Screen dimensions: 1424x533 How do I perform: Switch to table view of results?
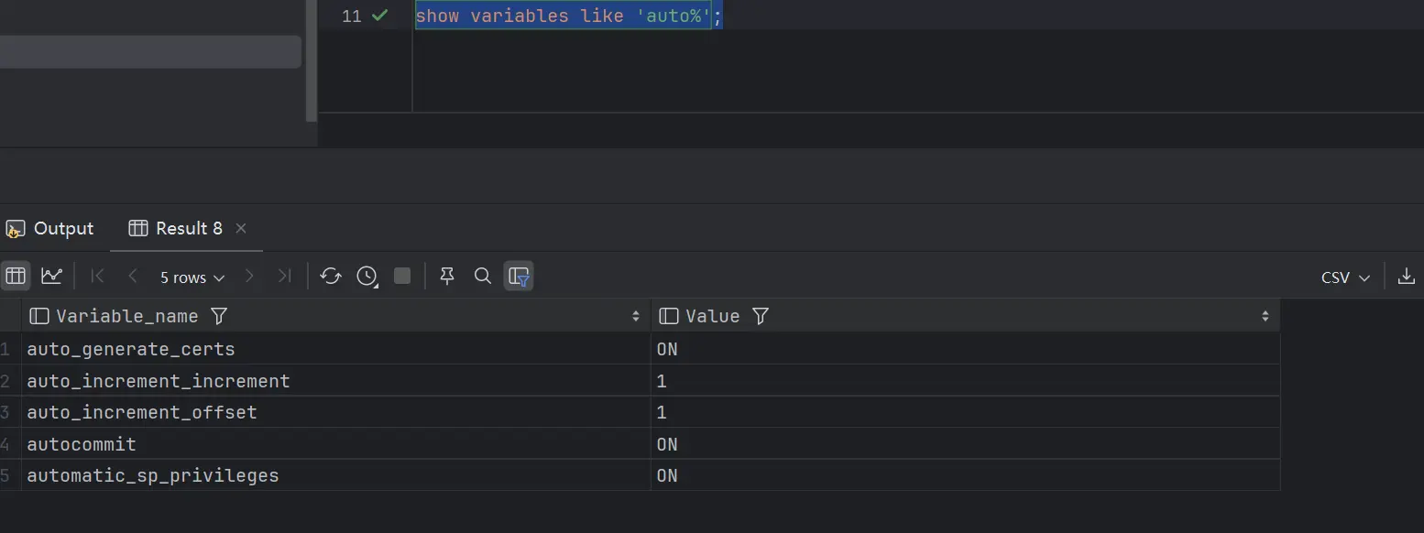click(x=16, y=276)
